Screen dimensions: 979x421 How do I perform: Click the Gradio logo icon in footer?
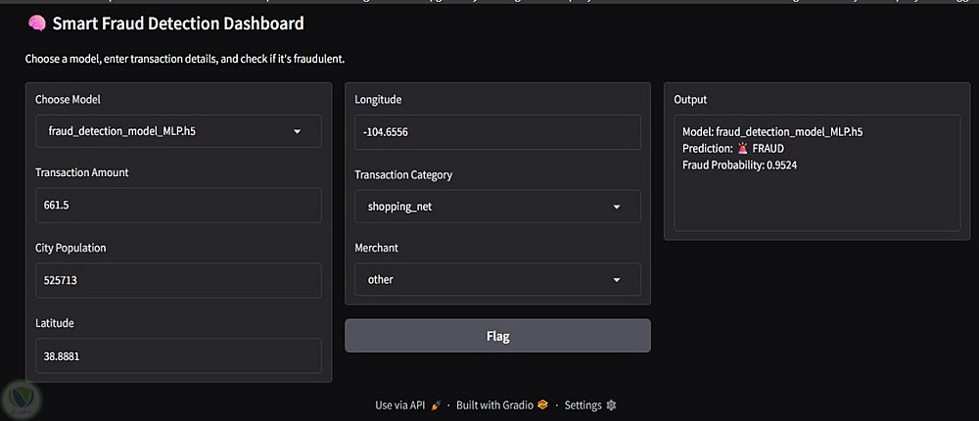(x=542, y=404)
